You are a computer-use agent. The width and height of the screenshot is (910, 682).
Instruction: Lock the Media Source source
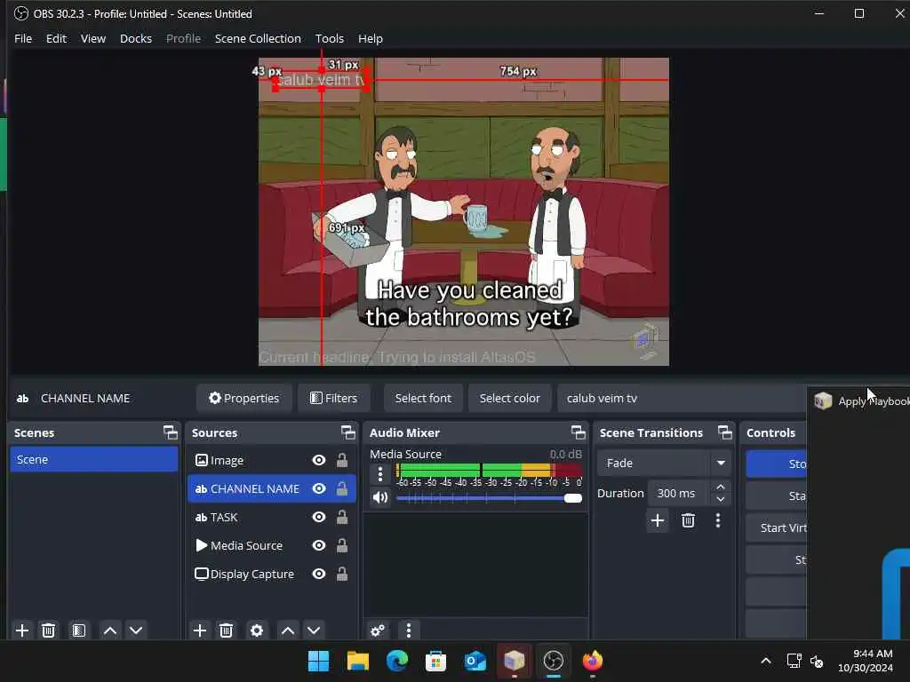pos(342,546)
